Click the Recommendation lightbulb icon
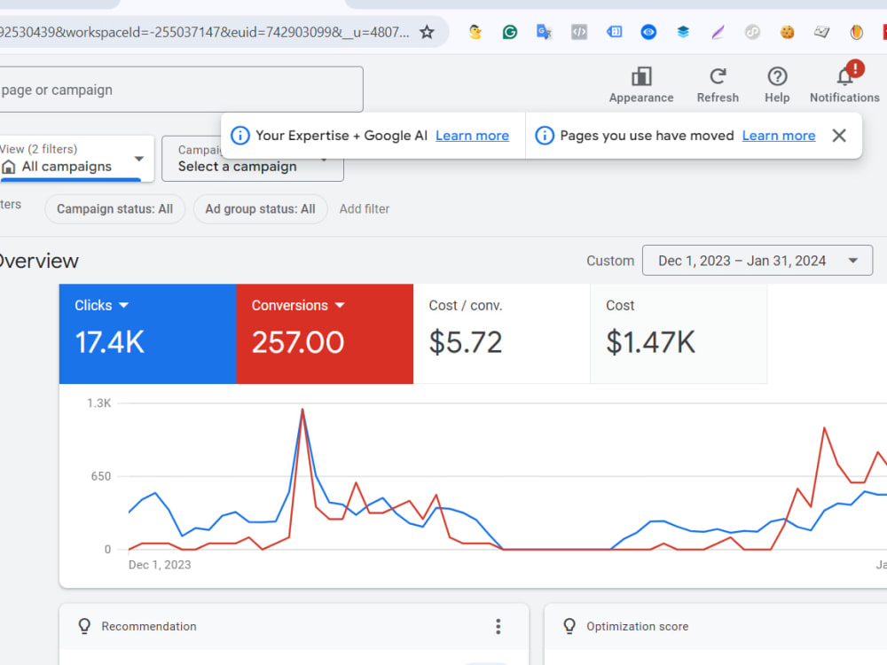This screenshot has height=665, width=887. (84, 626)
